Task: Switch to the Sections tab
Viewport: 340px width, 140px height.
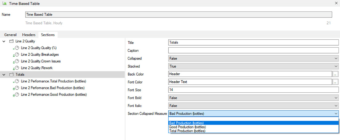Action: click(48, 35)
